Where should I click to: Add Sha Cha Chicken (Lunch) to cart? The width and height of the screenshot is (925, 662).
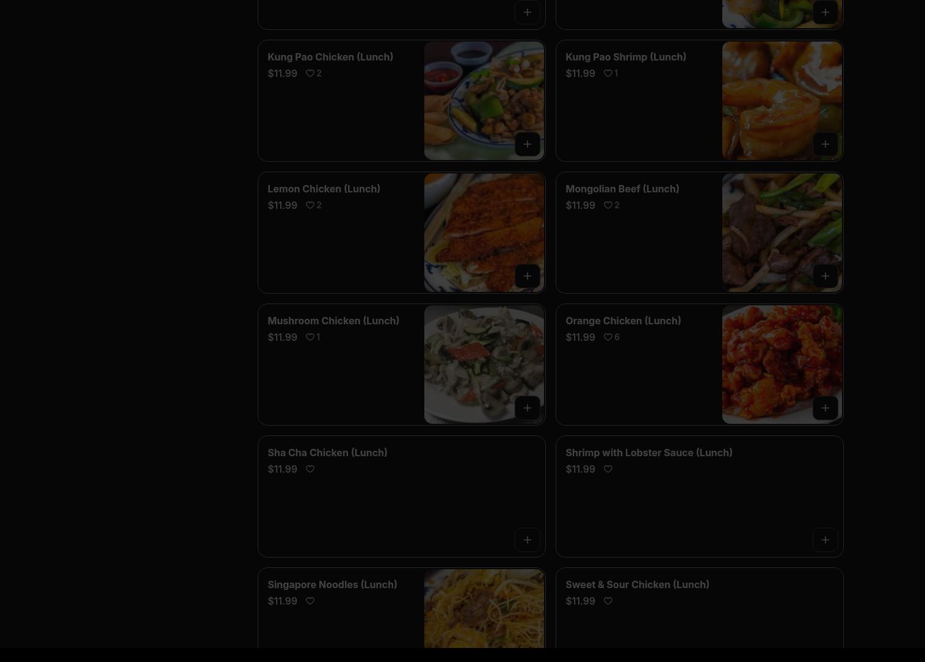pos(527,540)
